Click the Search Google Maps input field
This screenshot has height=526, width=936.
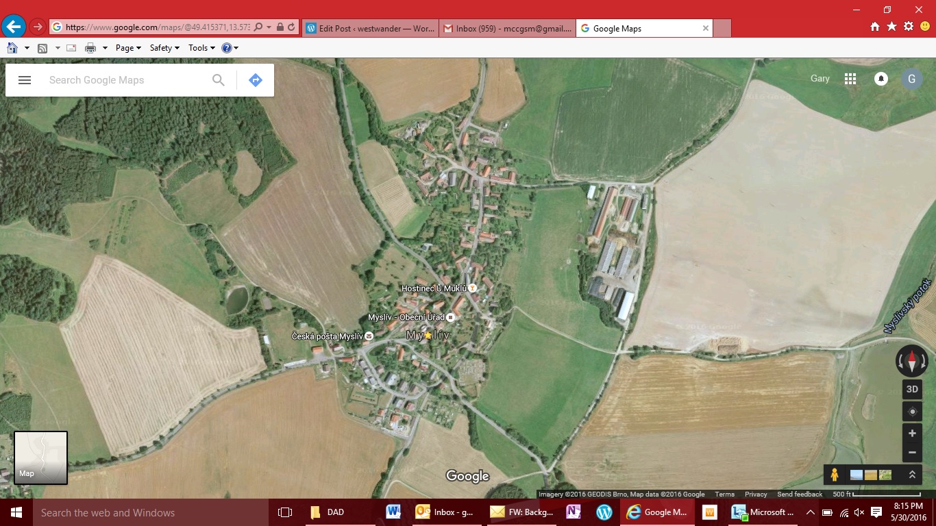coord(123,80)
